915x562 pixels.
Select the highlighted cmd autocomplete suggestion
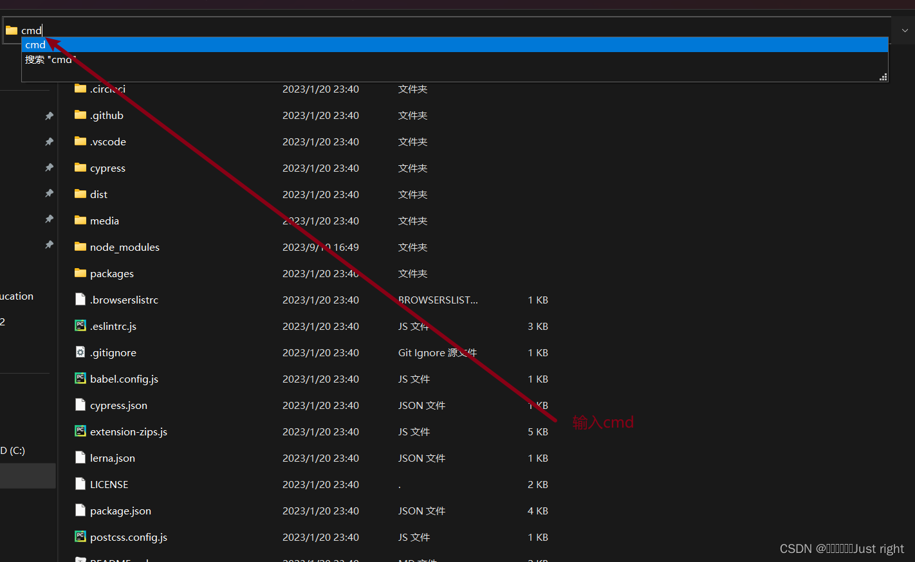click(455, 44)
